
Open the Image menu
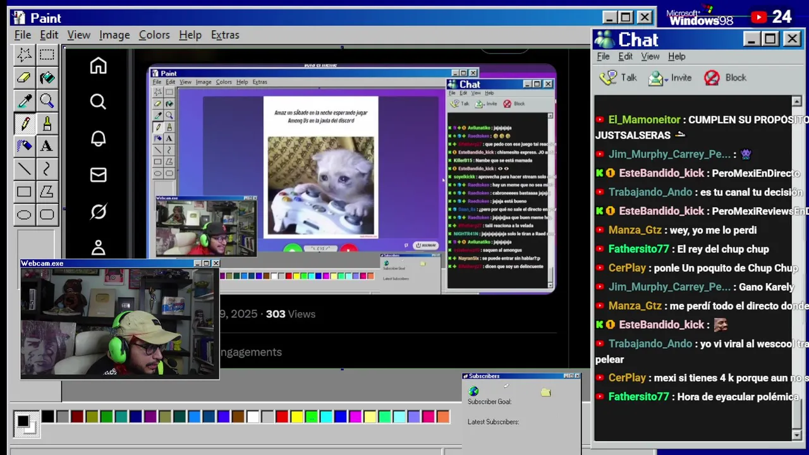point(114,35)
